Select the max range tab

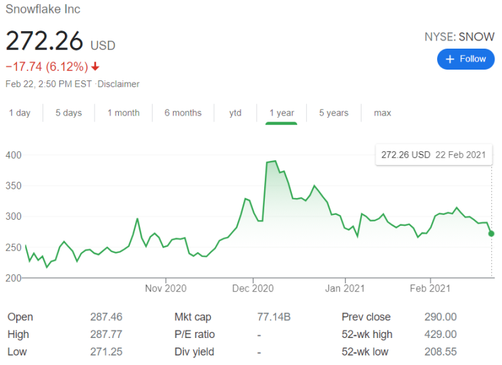[382, 113]
